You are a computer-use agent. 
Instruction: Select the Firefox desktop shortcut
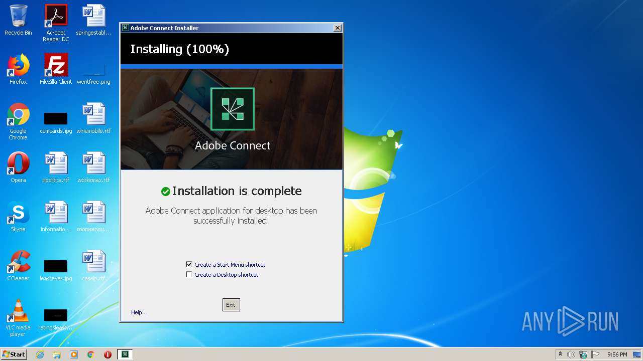pyautogui.click(x=18, y=69)
